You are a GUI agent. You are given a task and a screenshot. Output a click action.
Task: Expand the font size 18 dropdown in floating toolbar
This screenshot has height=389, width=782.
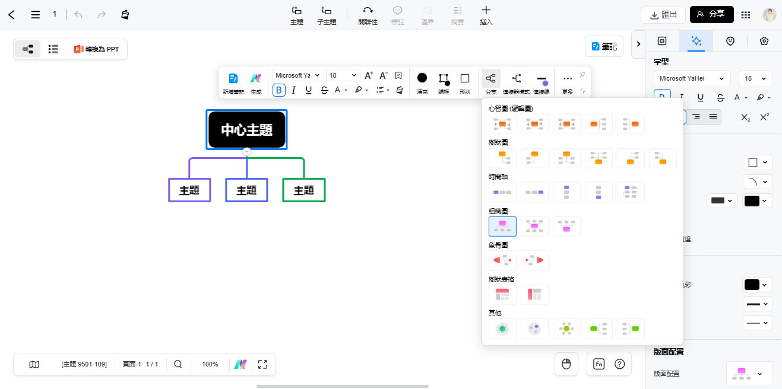(x=343, y=75)
